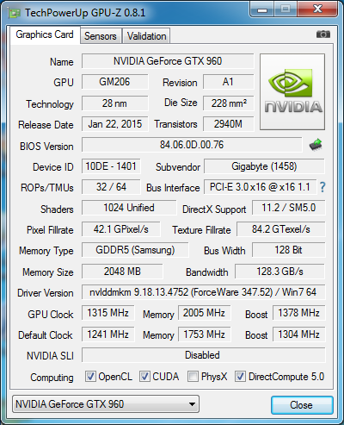Click the Die Size field 228 mm²
The height and width of the screenshot is (425, 344).
[229, 103]
